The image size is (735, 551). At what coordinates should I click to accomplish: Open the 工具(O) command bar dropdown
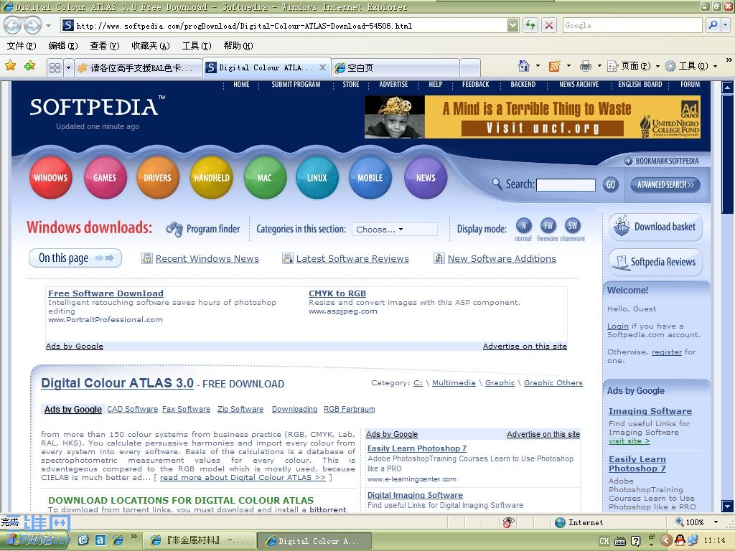[x=692, y=66]
